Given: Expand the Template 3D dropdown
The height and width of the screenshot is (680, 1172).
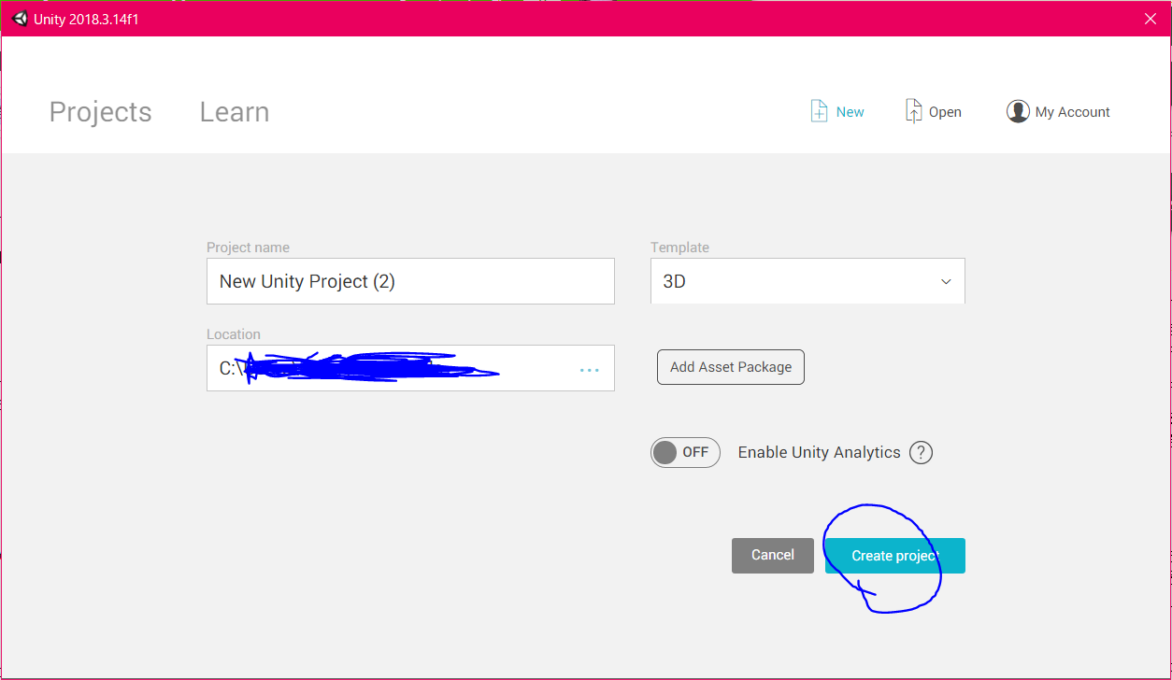Looking at the screenshot, I should (808, 281).
